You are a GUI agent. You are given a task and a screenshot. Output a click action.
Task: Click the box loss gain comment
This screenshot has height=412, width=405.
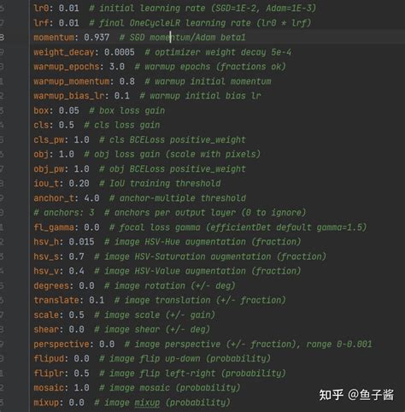127,110
